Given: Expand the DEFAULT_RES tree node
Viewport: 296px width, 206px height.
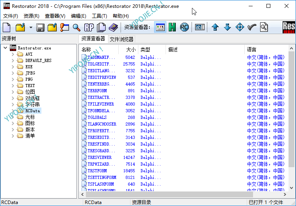Looking at the screenshot, I should pos(13,60).
